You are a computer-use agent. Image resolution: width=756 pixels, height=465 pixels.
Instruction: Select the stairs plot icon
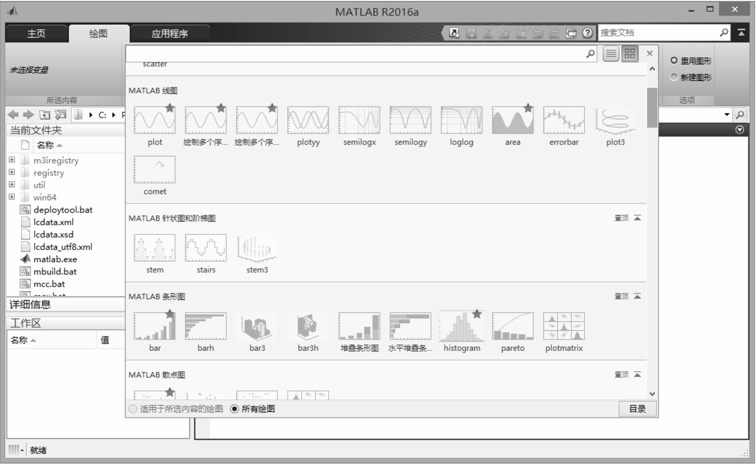coord(206,248)
